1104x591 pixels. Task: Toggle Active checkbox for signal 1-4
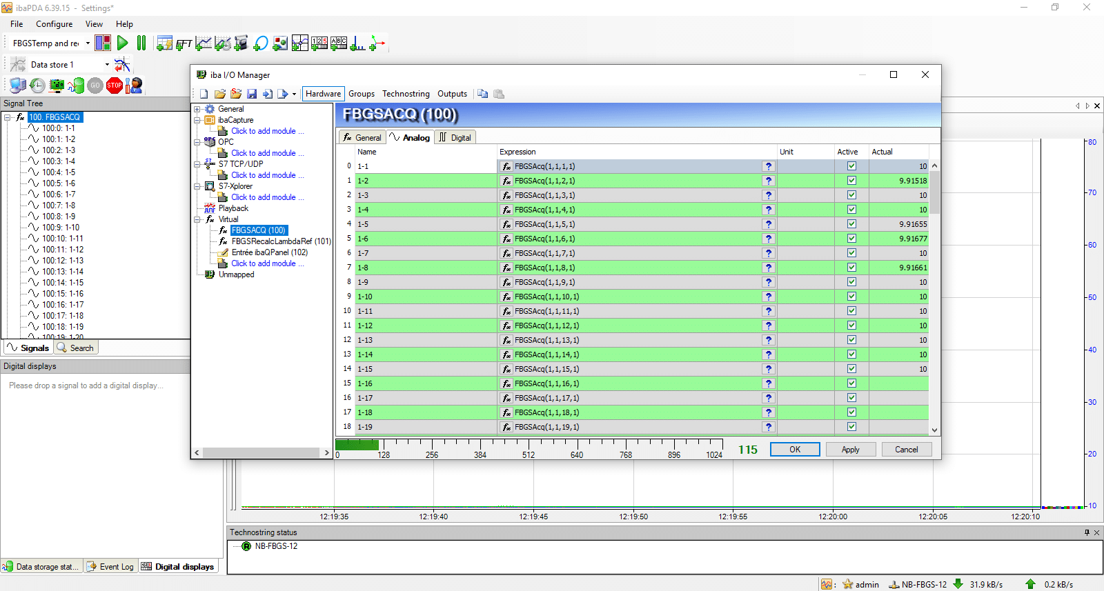point(851,210)
